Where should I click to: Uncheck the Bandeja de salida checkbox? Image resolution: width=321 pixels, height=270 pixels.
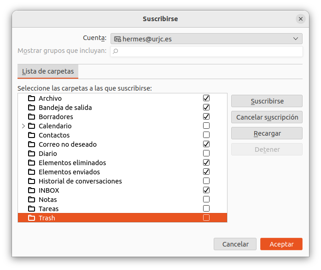(206, 108)
